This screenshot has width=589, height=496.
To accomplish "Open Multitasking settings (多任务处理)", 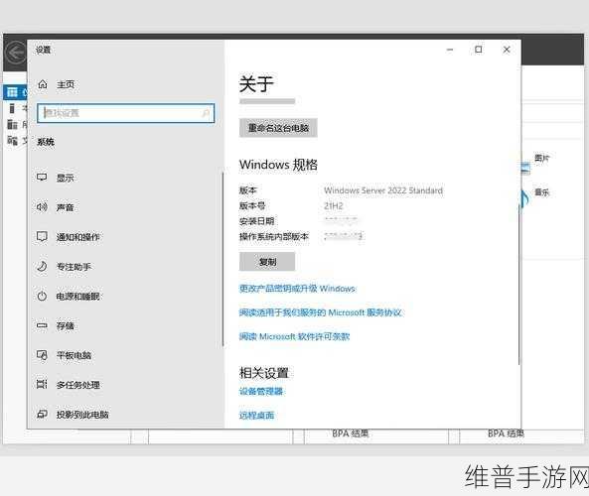I will pos(69,385).
